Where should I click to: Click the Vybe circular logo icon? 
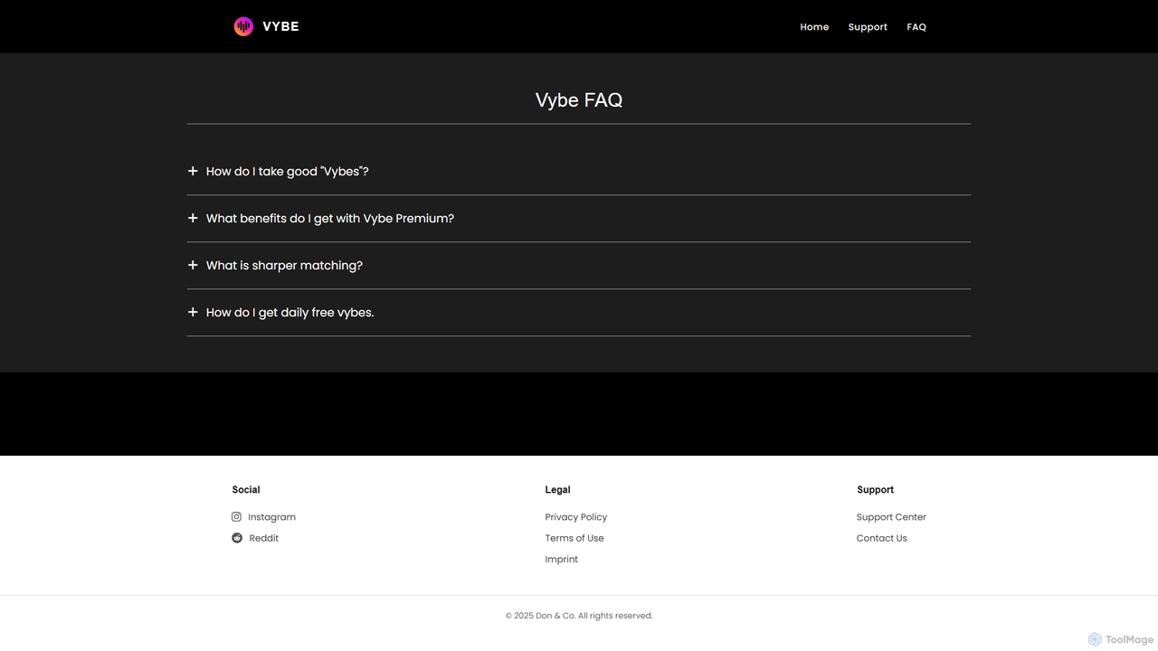click(243, 26)
